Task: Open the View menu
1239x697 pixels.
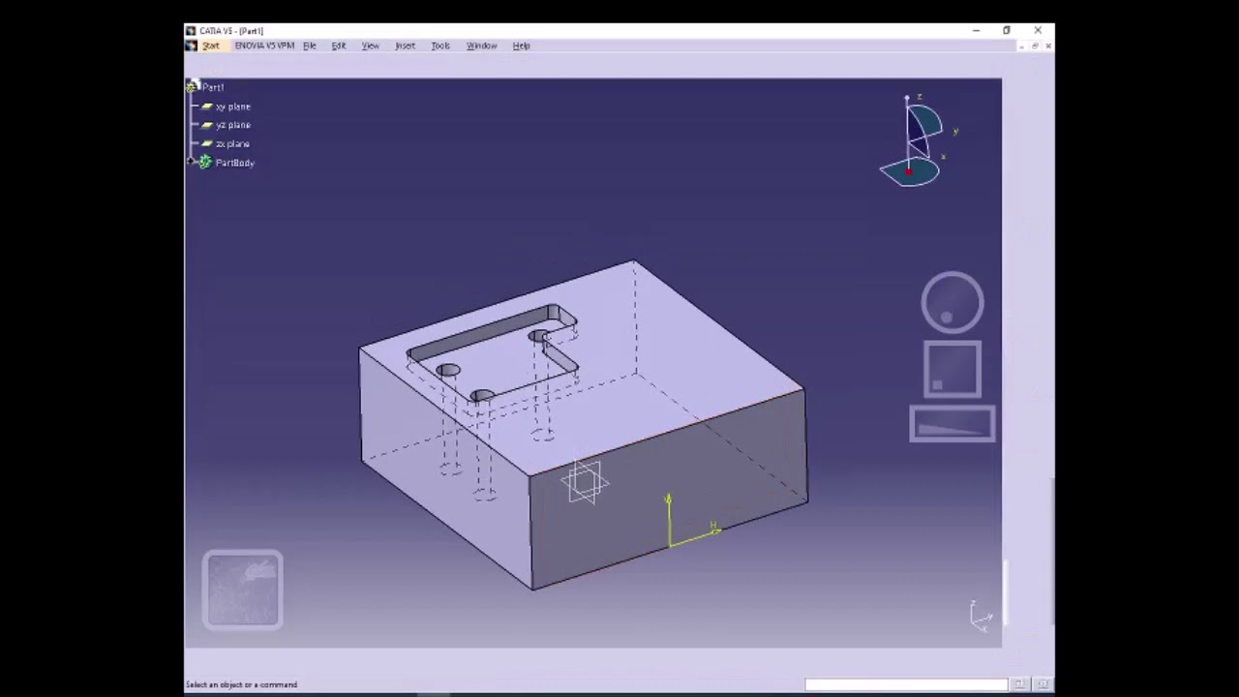Action: (370, 45)
